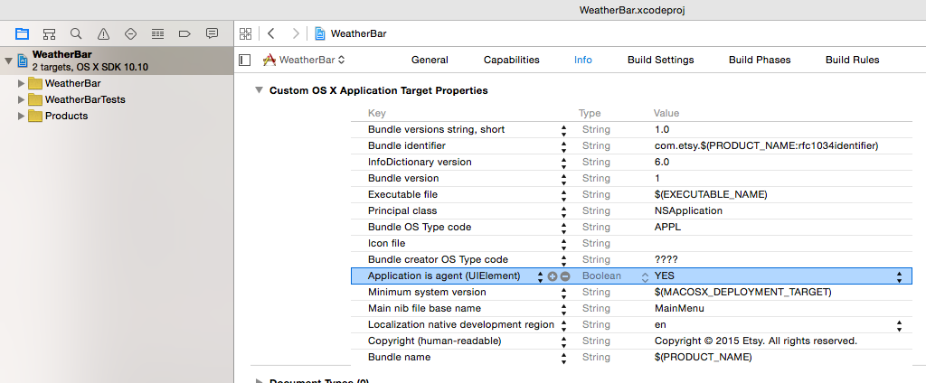Open the Test navigator diamond icon
The image size is (926, 383).
pyautogui.click(x=130, y=33)
